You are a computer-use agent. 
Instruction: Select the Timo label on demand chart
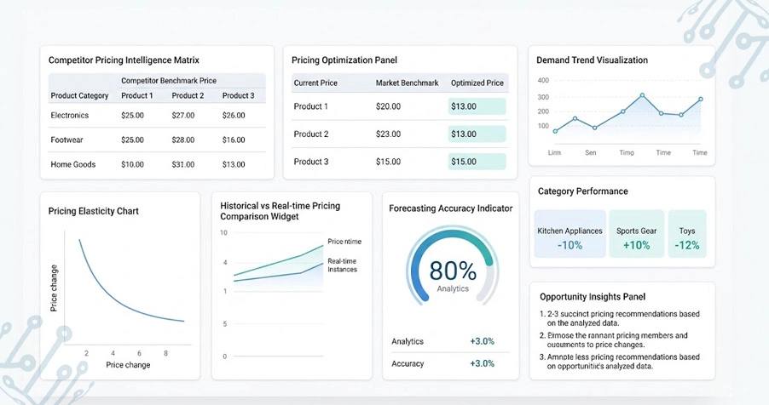pos(627,153)
